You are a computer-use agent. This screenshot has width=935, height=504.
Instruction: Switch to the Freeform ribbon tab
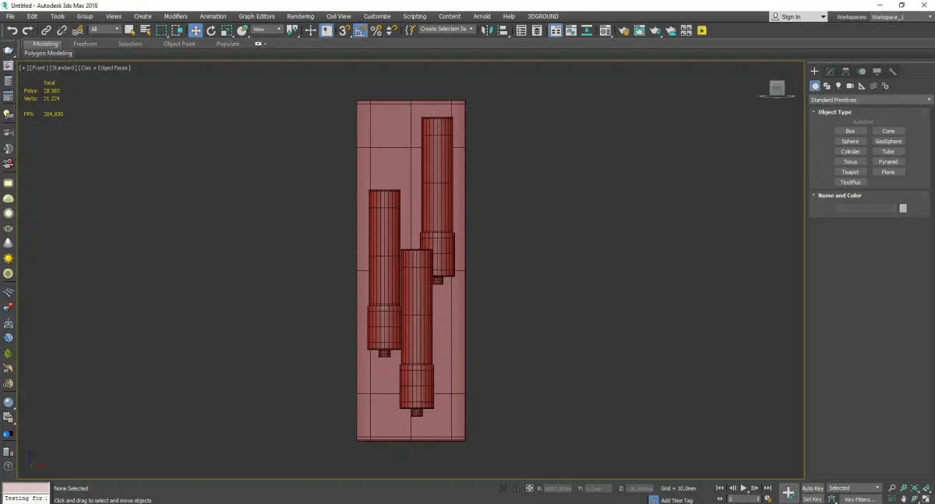click(85, 44)
